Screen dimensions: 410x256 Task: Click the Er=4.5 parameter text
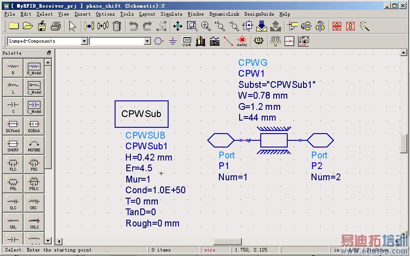pos(139,168)
